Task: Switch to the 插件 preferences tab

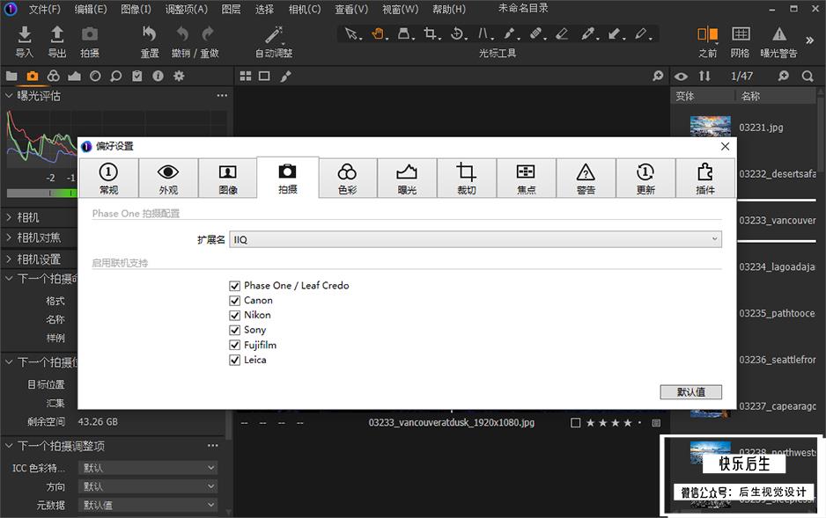Action: pos(704,179)
